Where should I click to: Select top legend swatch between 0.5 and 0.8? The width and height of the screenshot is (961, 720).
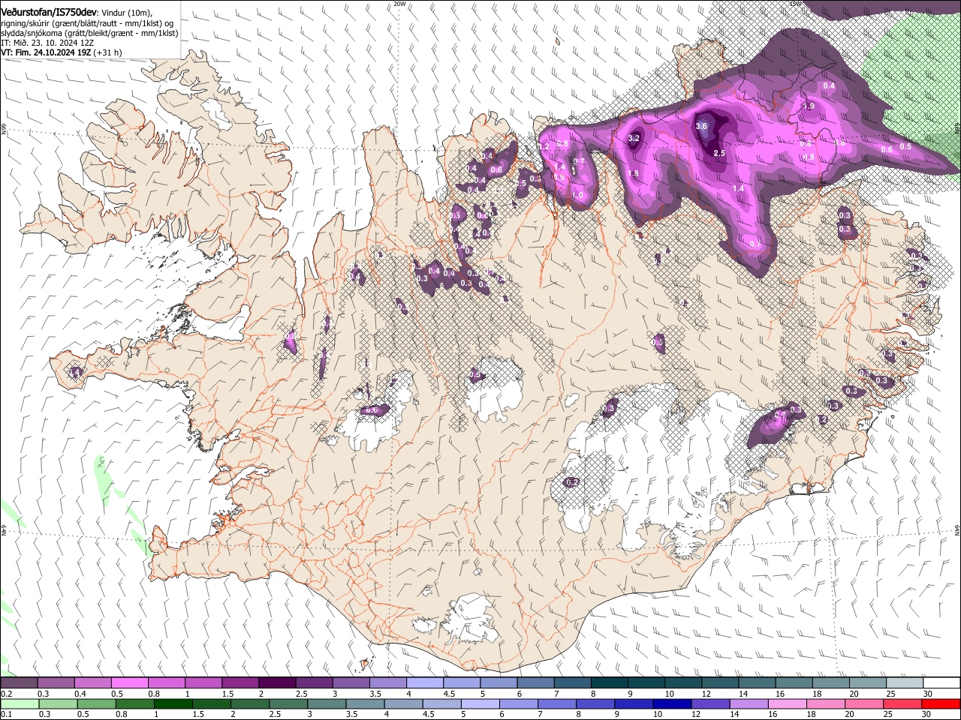point(129,683)
